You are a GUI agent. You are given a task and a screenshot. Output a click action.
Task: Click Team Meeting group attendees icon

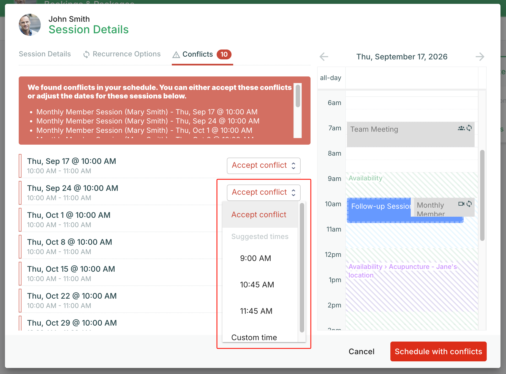point(461,128)
